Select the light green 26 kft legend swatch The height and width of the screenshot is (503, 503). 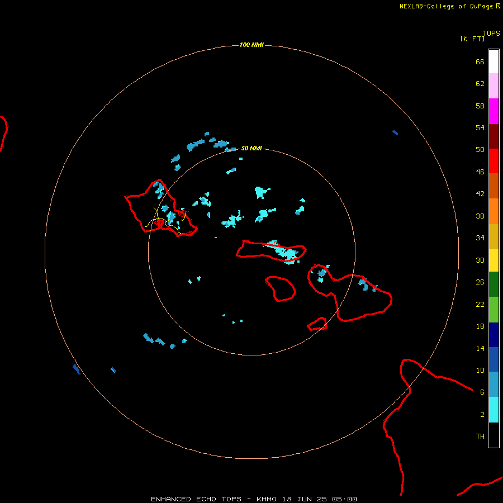pos(493,310)
